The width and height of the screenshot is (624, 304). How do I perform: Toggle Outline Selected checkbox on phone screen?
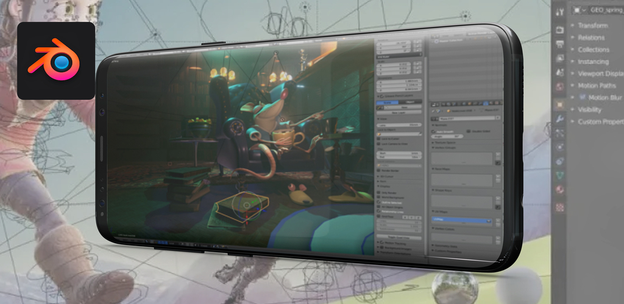[x=378, y=202]
